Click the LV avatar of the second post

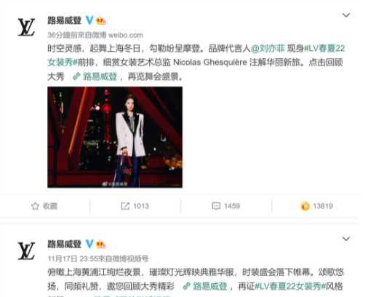pos(26,250)
